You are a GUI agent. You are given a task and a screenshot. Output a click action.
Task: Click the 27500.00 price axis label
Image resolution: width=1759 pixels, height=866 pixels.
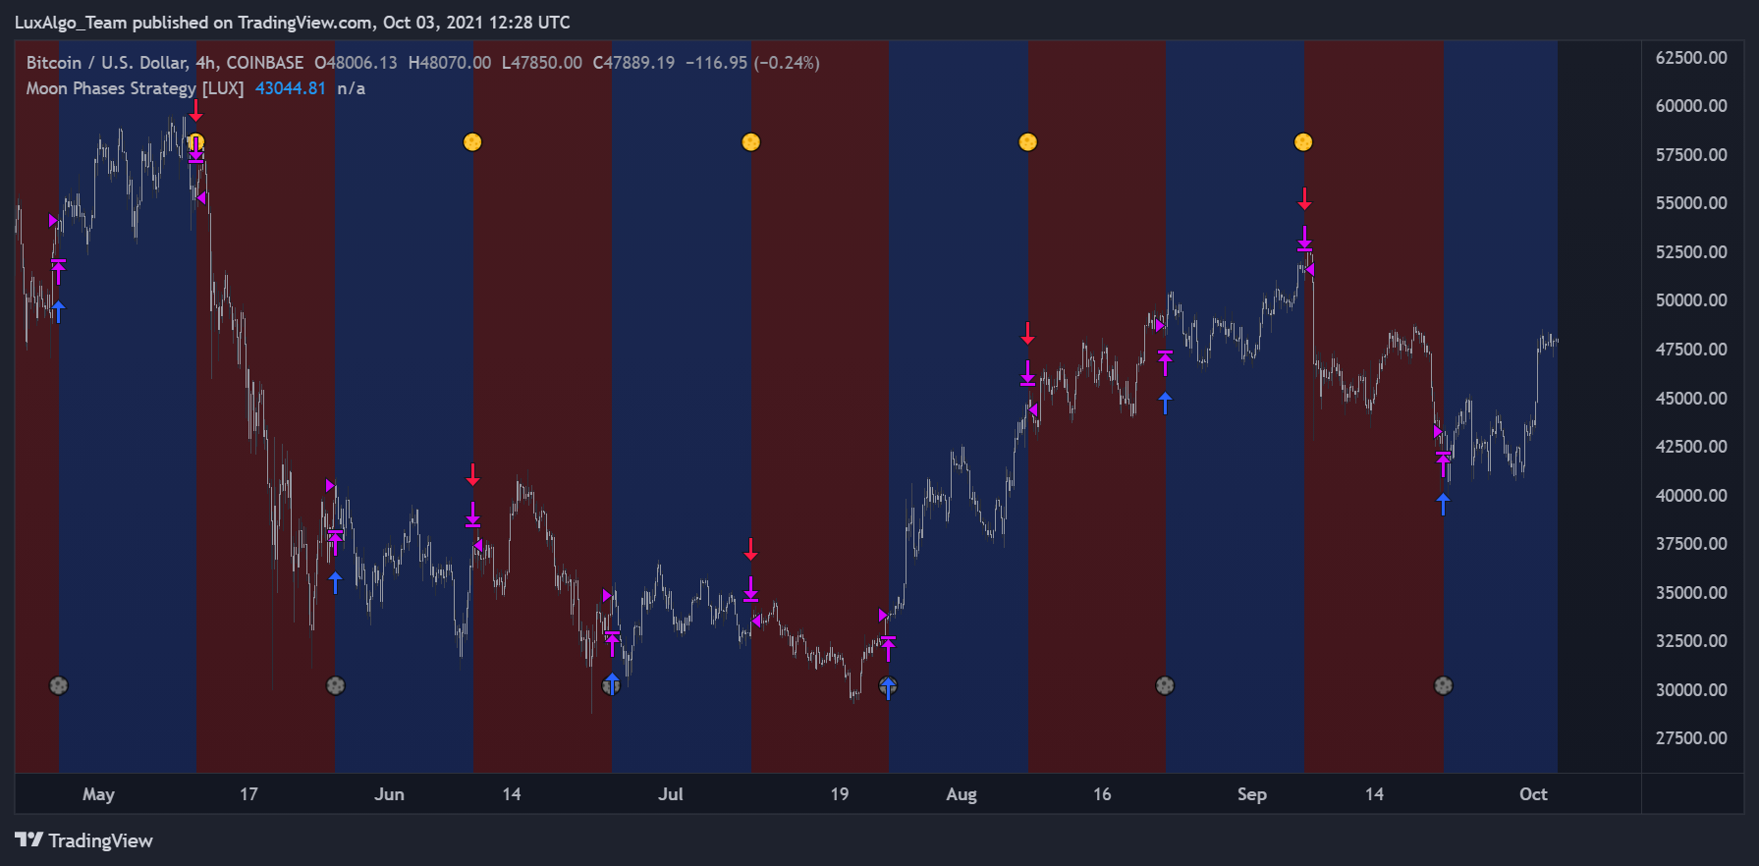[x=1691, y=738]
